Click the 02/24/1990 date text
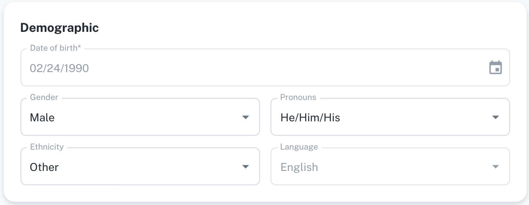This screenshot has width=529, height=205. click(59, 68)
